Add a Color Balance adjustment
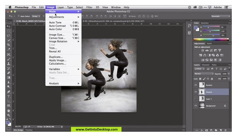The image size is (237, 137). point(205,55)
